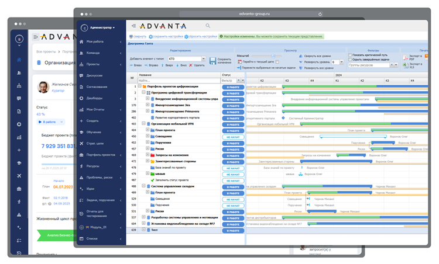The width and height of the screenshot is (439, 264).
Task: Go to current date calendar icon
Action: pos(239,62)
